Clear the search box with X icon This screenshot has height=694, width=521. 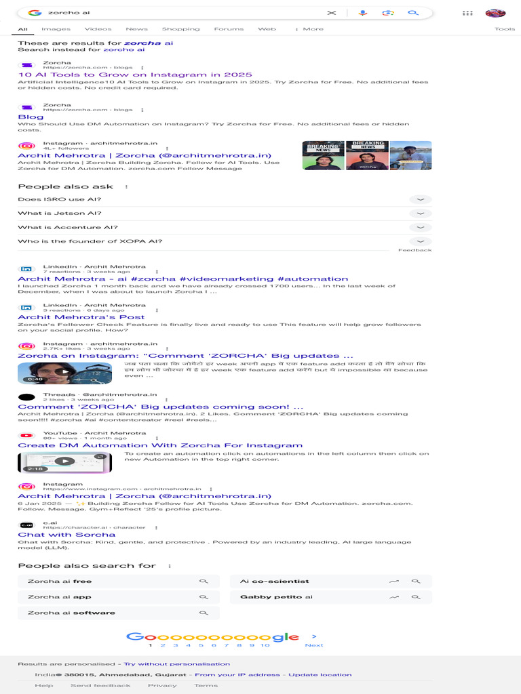(x=331, y=13)
